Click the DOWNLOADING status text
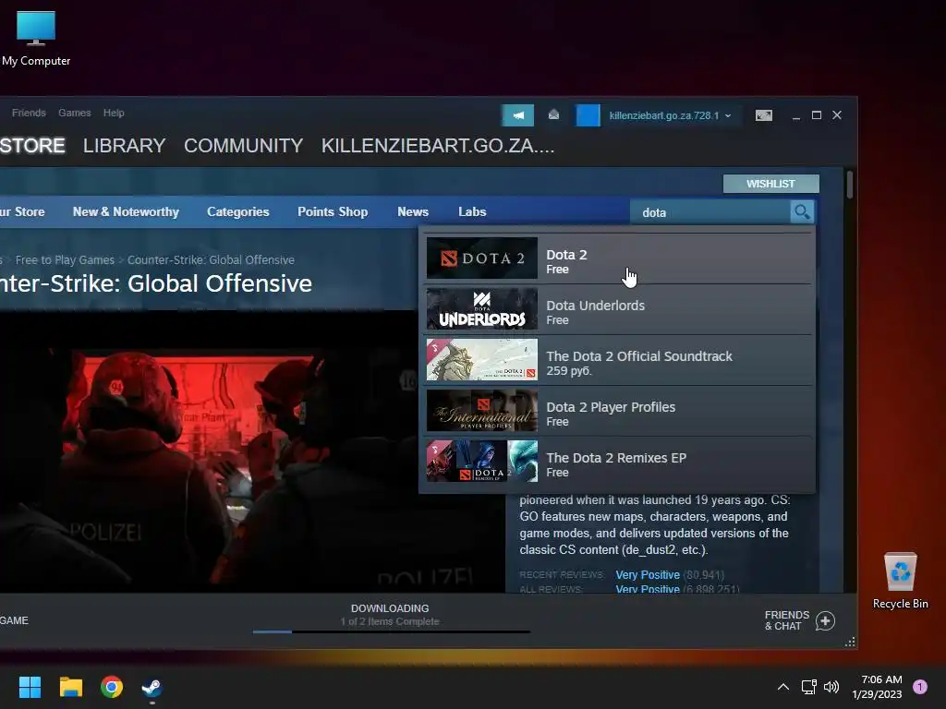946x709 pixels. pos(390,608)
